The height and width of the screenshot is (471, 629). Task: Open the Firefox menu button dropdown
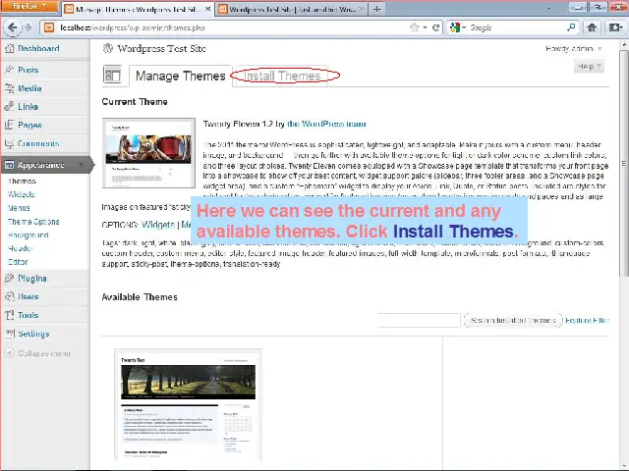[x=29, y=7]
